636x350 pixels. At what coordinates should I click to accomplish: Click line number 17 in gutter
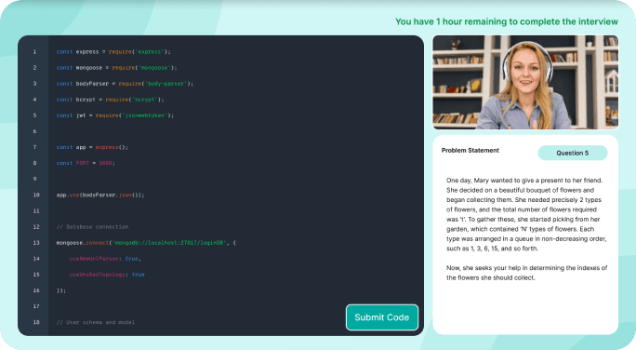coord(36,306)
